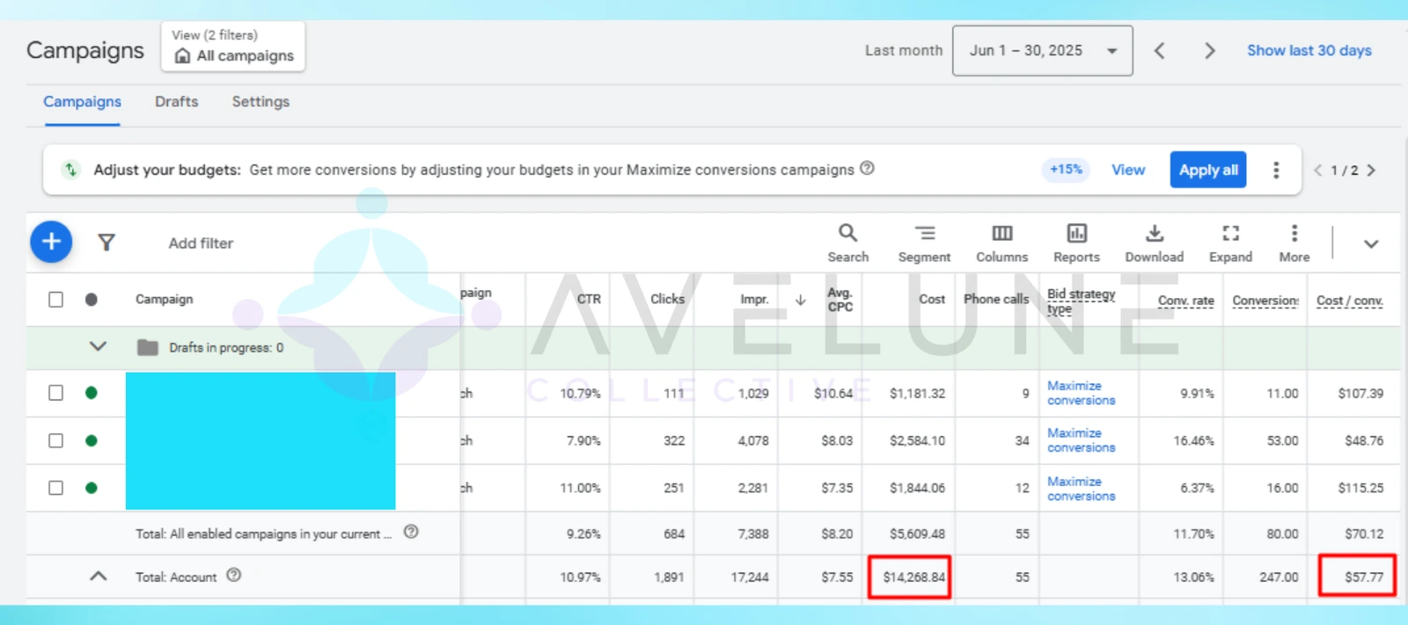Open the Jun 1 – 30, 2025 date dropdown
Image resolution: width=1408 pixels, height=625 pixels.
coord(1042,51)
